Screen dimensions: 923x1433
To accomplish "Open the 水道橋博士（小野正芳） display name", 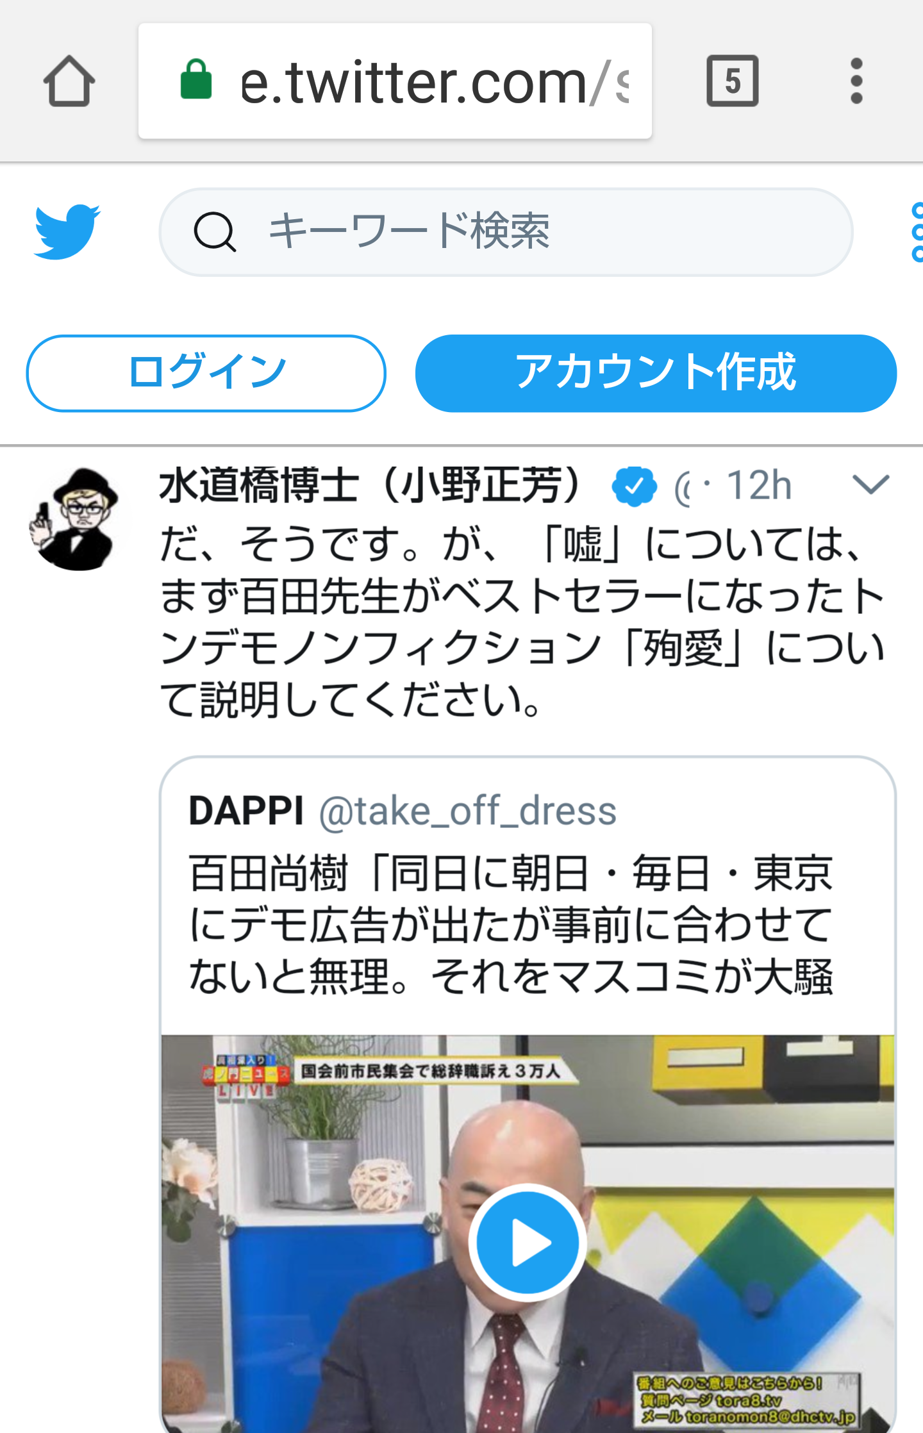I will 372,485.
